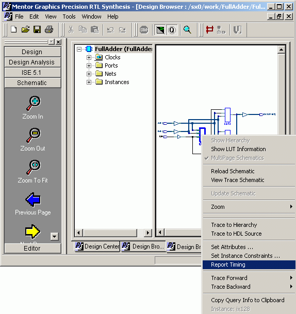Open the Window menu
Viewport: 296px width, 314px height.
click(x=91, y=16)
